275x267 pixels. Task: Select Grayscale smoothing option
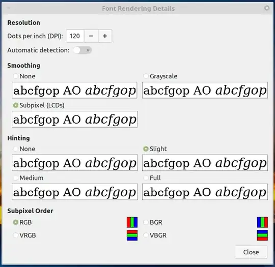point(146,76)
